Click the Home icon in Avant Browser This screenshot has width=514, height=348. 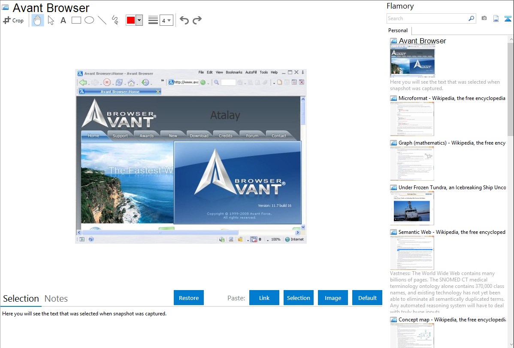coord(131,82)
